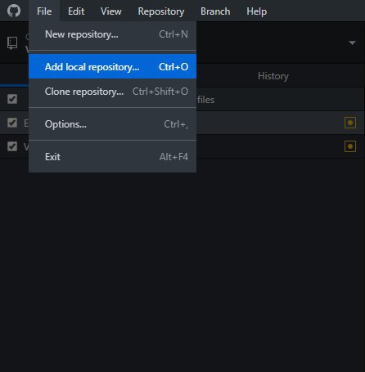Open Options... from the File menu

coord(112,124)
